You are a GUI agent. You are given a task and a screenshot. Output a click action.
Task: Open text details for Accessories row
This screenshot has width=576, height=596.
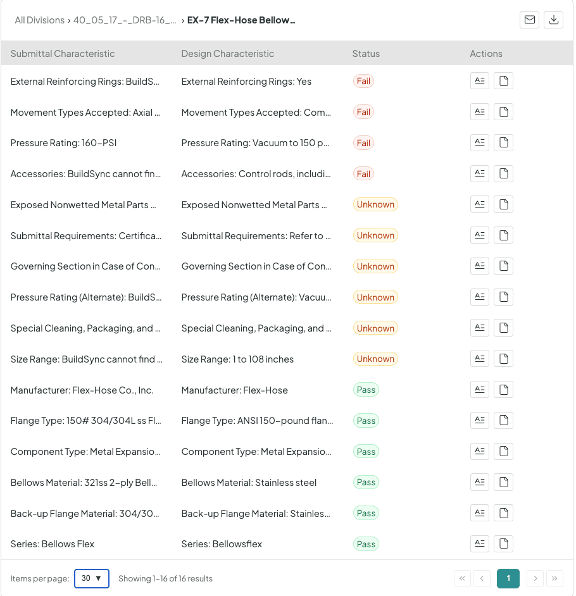click(480, 174)
